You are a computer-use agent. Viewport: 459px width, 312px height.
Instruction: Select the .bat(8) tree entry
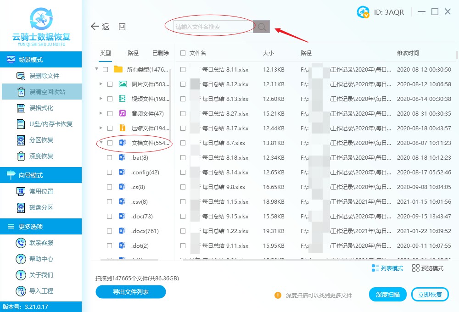pyautogui.click(x=140, y=157)
